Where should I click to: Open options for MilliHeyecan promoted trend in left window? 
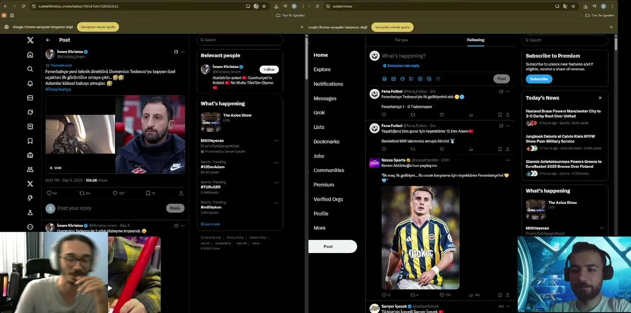276,141
